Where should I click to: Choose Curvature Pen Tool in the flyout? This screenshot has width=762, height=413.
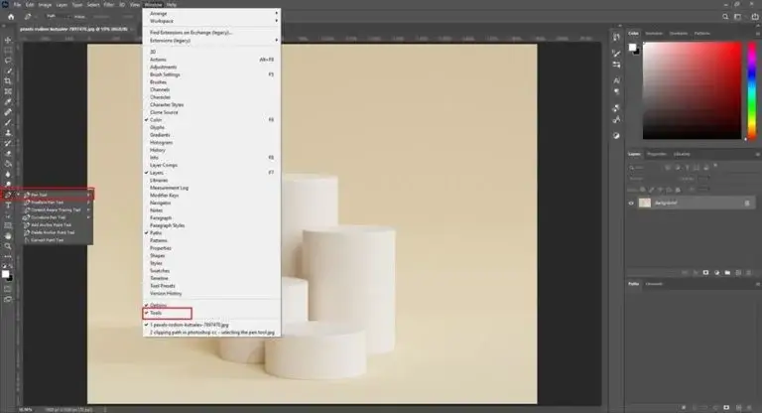pos(56,217)
